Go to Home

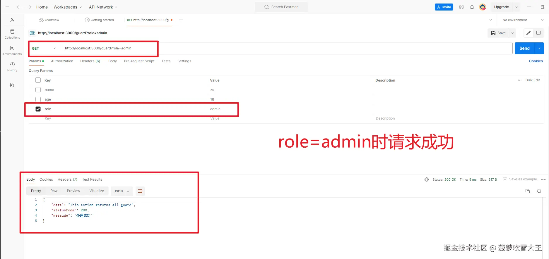(x=42, y=7)
